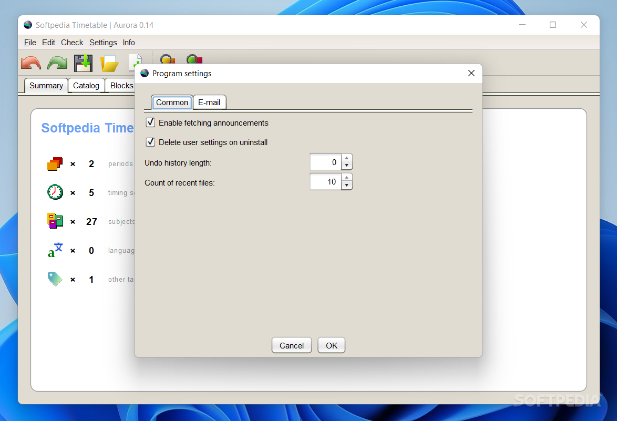Click the timing sets count 5
This screenshot has width=617, height=421.
pos(91,193)
